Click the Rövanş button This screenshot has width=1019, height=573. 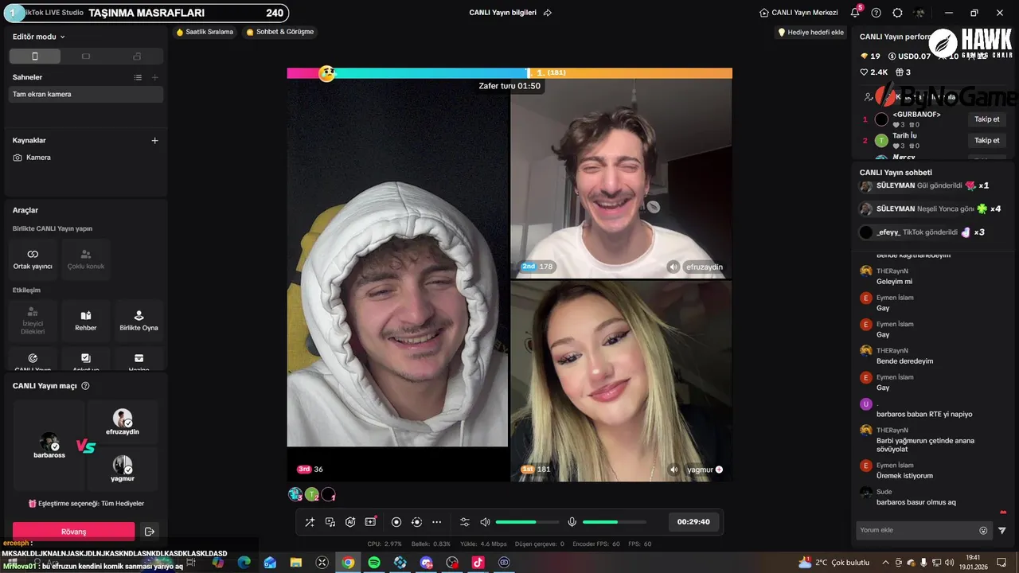(x=74, y=531)
